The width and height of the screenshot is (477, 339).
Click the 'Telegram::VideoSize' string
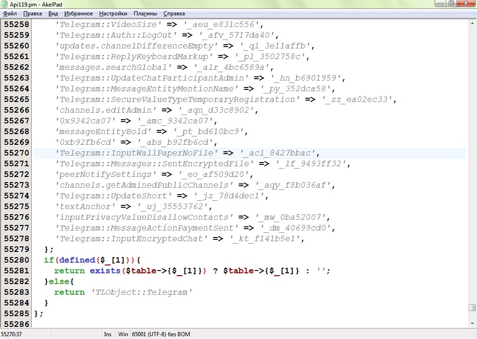(x=108, y=24)
